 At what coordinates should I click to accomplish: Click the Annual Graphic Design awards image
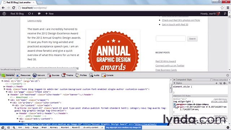point(113,51)
